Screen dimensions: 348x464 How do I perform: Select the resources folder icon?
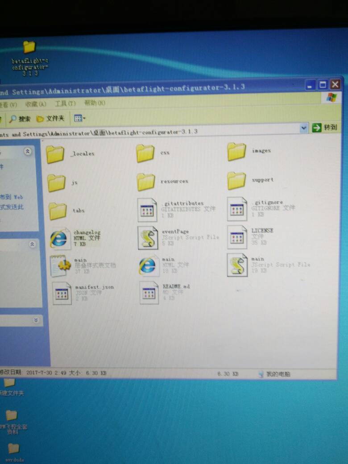point(146,182)
